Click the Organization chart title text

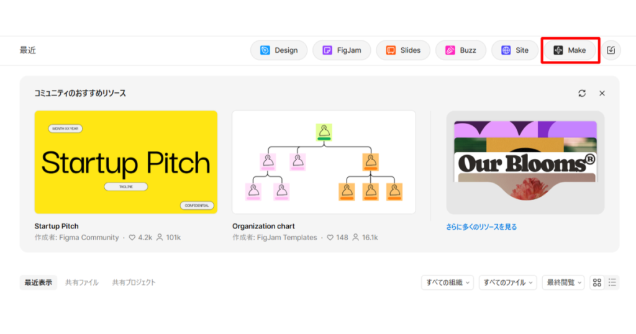tap(263, 226)
